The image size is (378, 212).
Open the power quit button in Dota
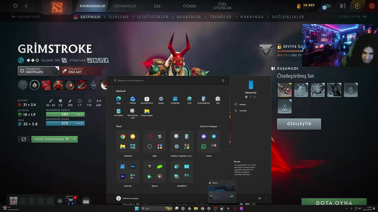[x=372, y=6]
